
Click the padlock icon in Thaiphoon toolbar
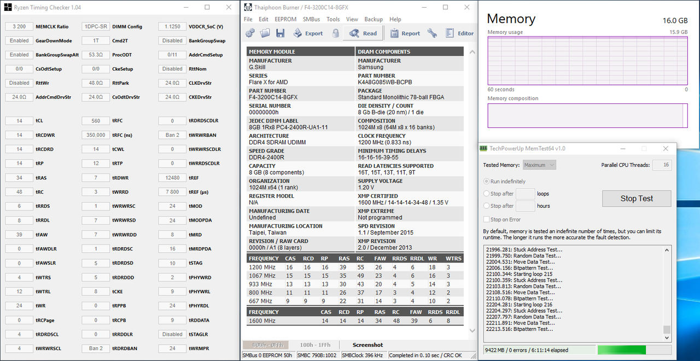click(335, 33)
